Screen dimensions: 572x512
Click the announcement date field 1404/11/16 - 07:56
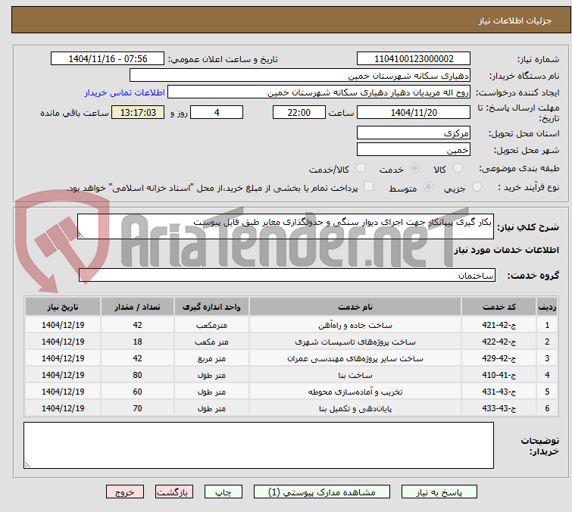(x=108, y=59)
